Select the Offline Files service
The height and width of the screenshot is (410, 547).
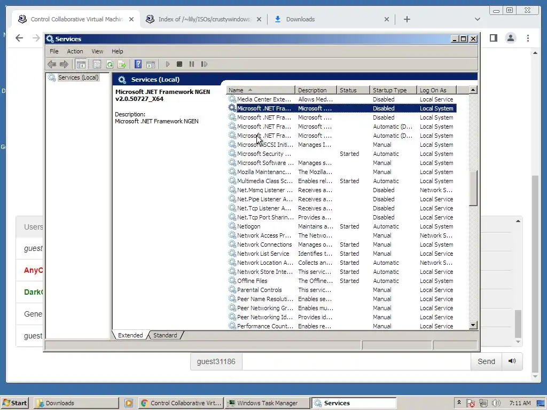pos(342,281)
